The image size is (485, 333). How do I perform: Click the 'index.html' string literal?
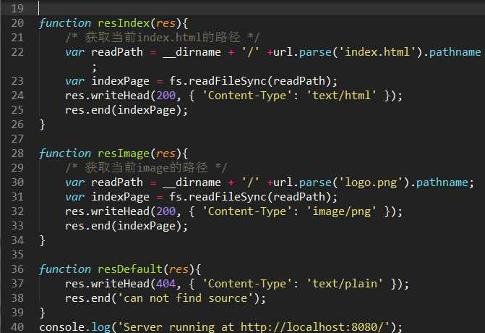[x=378, y=51]
